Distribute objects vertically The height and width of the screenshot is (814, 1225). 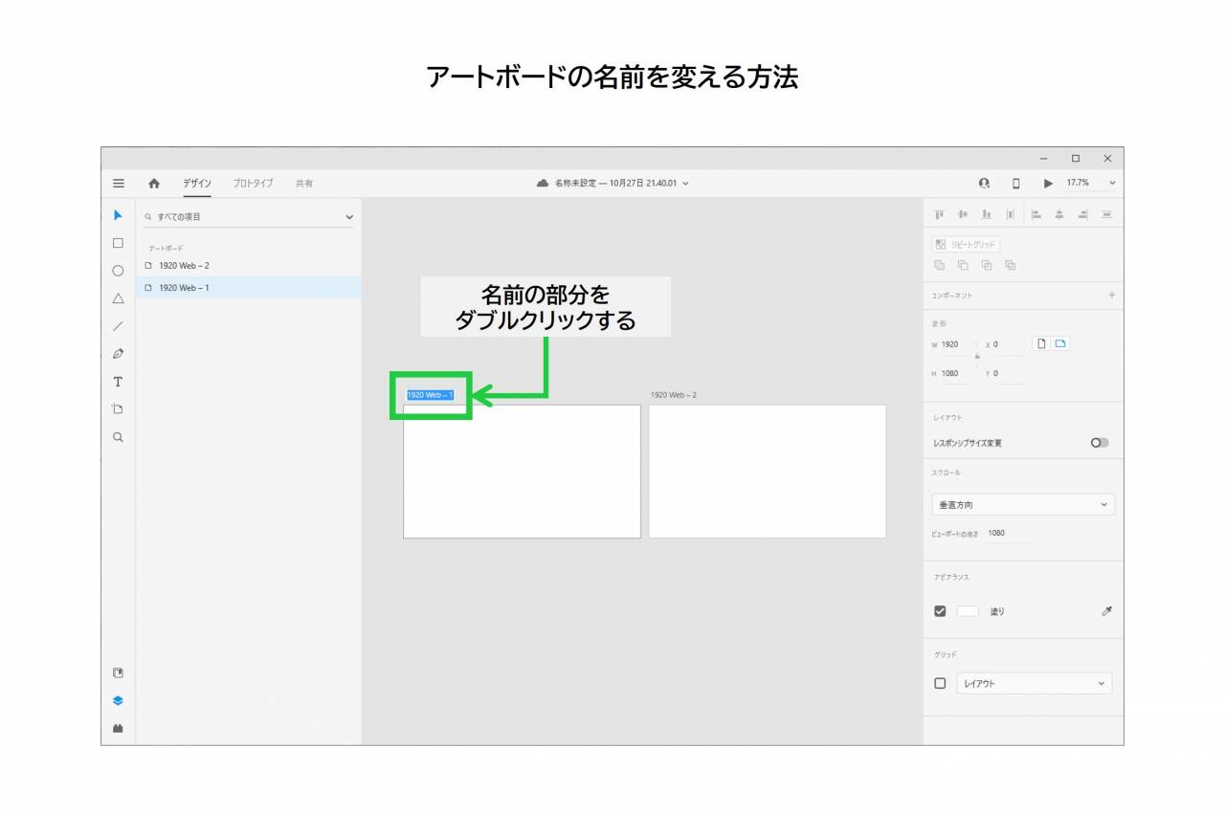point(1107,215)
